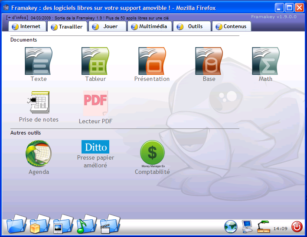Start the Base database application
The height and width of the screenshot is (237, 307).
pos(209,61)
